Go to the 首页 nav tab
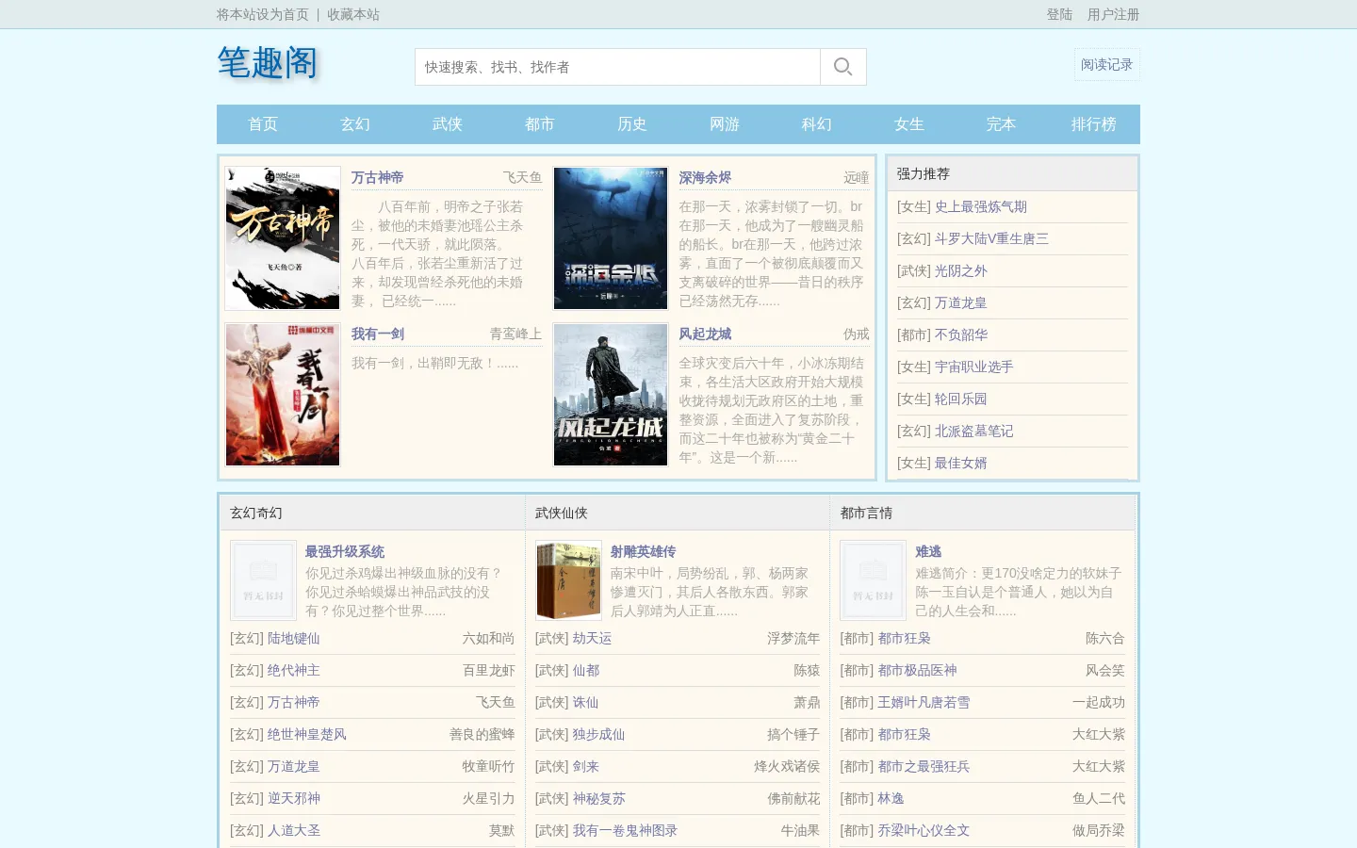Image resolution: width=1357 pixels, height=848 pixels. click(263, 124)
